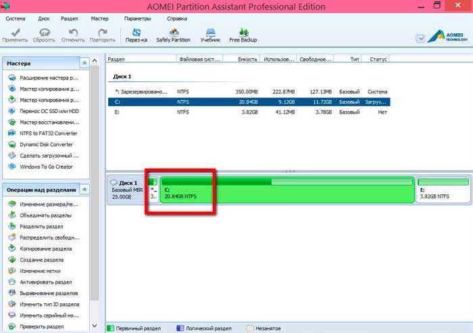The height and width of the screenshot is (333, 473).
Task: Select Создание раздела operation
Action: coord(36,260)
